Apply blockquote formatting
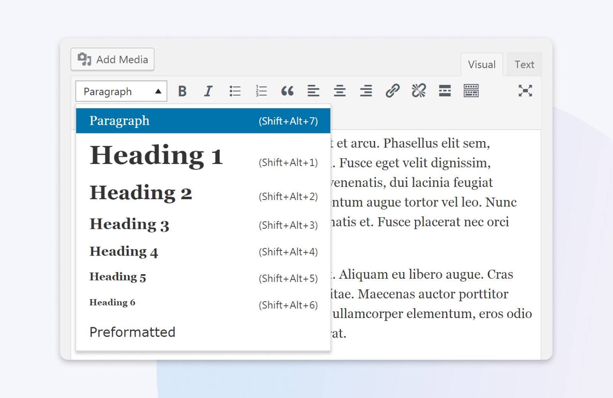This screenshot has width=613, height=398. pos(287,91)
